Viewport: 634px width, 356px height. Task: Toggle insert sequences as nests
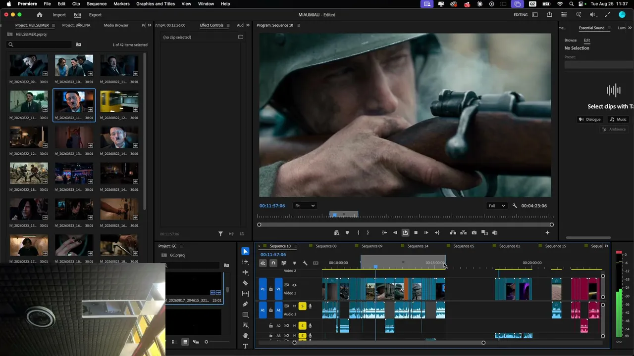[x=263, y=263]
